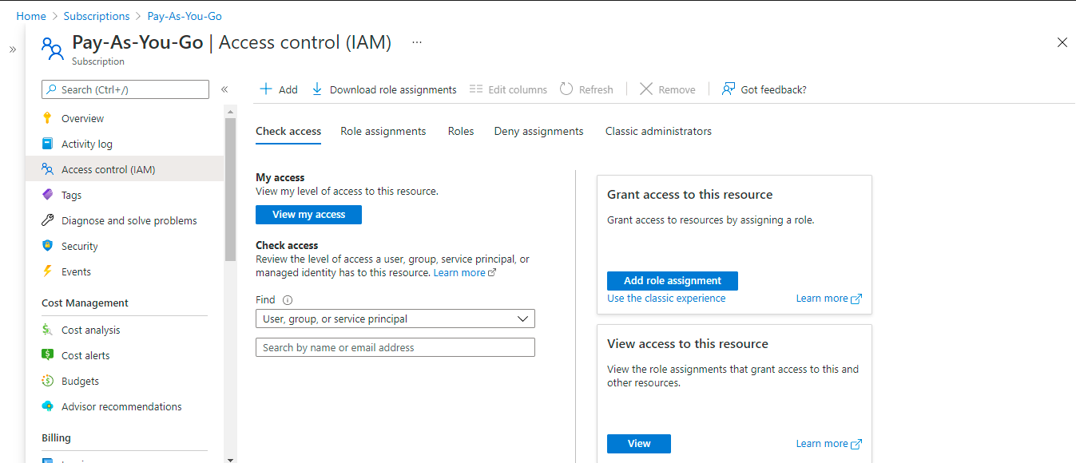The height and width of the screenshot is (463, 1076).
Task: Click the Cost analysis icon
Action: 47,330
